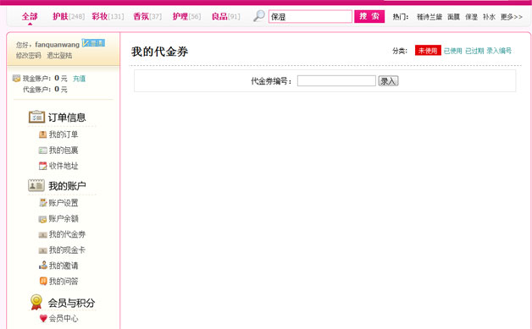Open the 收件地址 link text

point(64,166)
